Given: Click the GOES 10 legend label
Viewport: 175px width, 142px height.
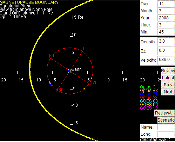Looking at the screenshot, I should click(x=149, y=108).
